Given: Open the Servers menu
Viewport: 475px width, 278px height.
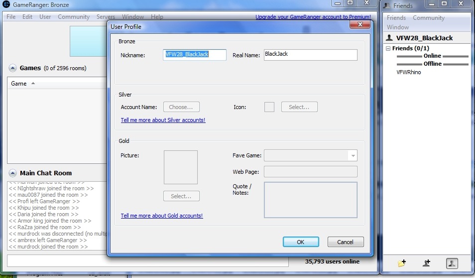Looking at the screenshot, I should [106, 17].
